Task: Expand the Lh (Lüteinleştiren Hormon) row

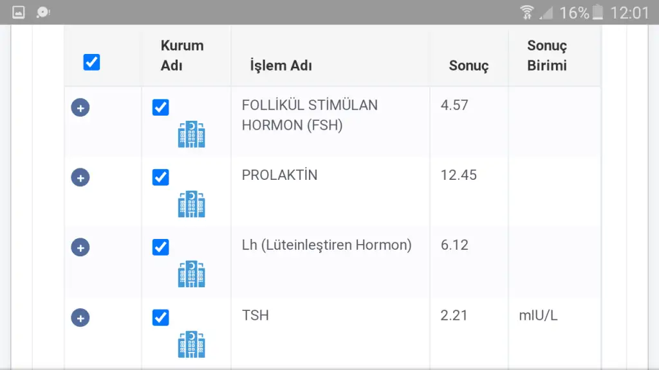Action: pyautogui.click(x=80, y=247)
